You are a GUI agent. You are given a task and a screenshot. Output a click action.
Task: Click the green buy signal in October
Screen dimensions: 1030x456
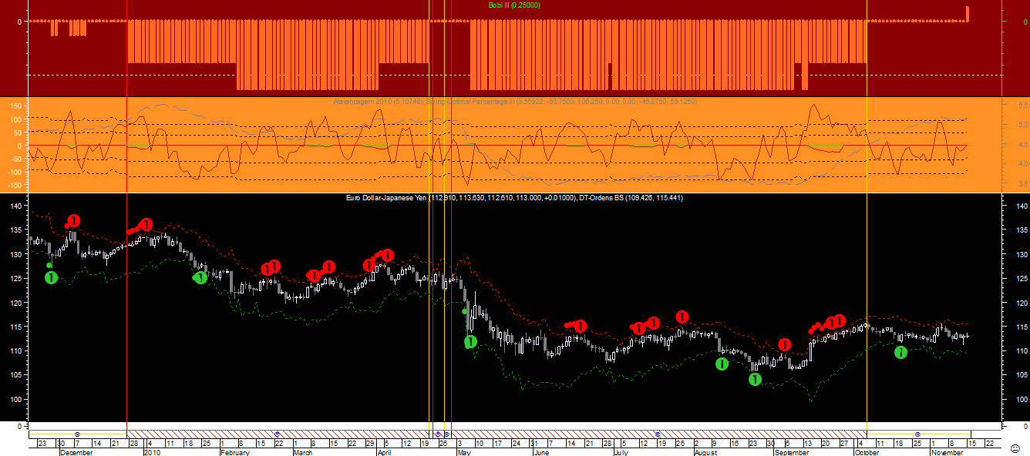(x=900, y=352)
